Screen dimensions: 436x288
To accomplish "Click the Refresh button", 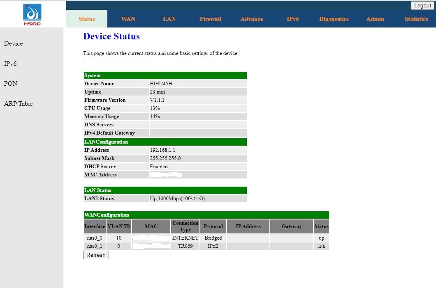I will tap(96, 255).
